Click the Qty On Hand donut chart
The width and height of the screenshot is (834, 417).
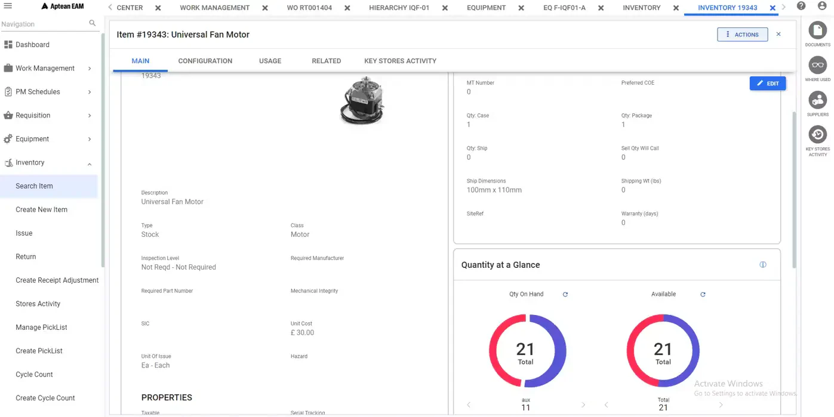point(527,351)
